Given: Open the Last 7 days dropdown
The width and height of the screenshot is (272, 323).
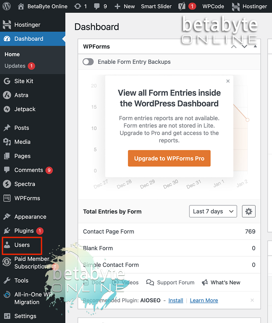Looking at the screenshot, I should pyautogui.click(x=213, y=211).
